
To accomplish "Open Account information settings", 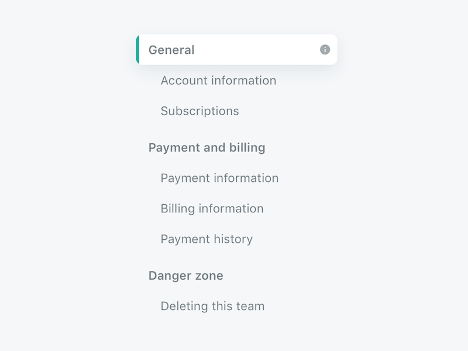I will coord(218,81).
